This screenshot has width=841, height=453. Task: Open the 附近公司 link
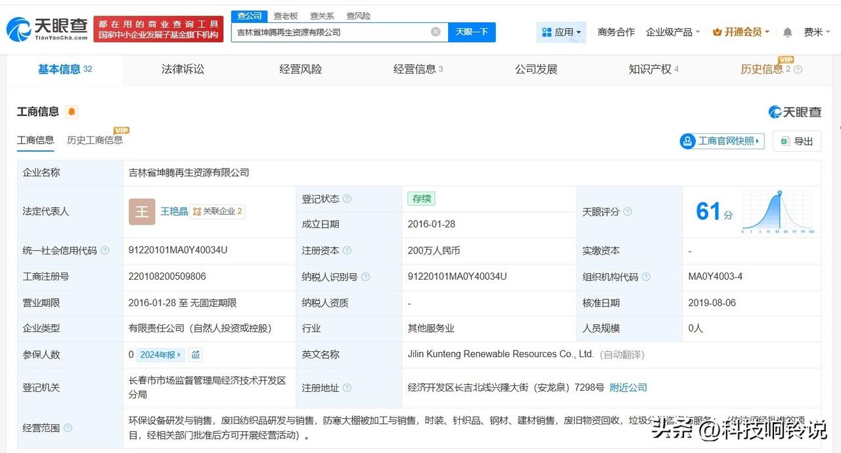point(628,387)
